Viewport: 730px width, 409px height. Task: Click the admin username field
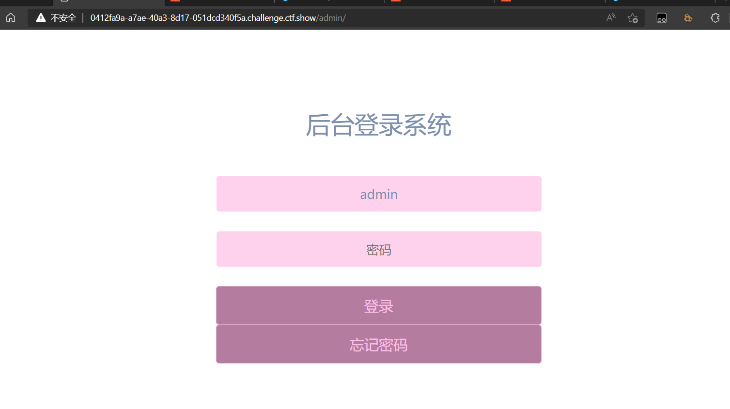(379, 194)
